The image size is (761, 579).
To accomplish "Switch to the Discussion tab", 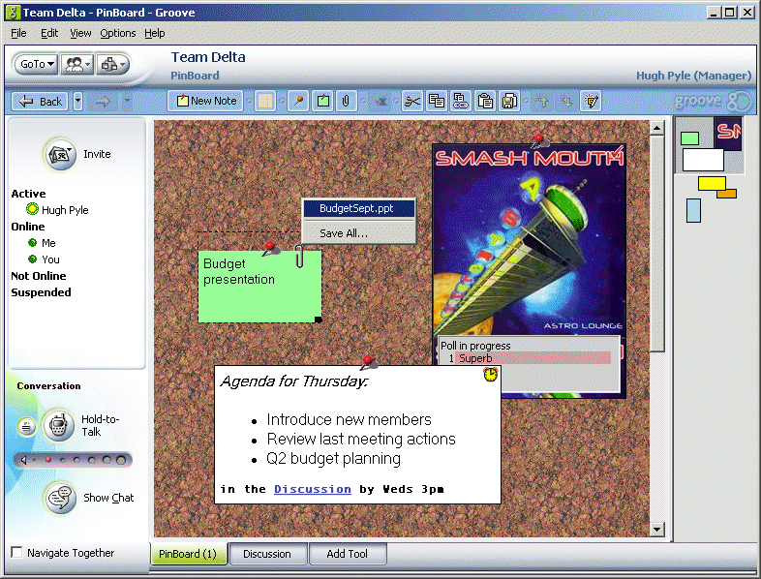I will [267, 554].
